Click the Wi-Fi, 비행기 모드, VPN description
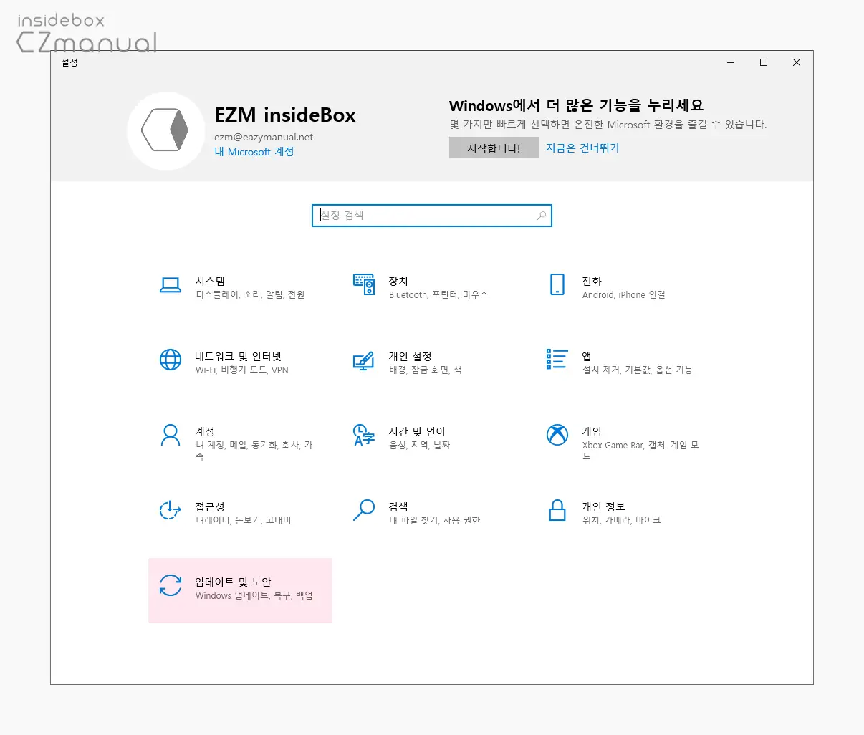This screenshot has height=735, width=864. click(242, 370)
